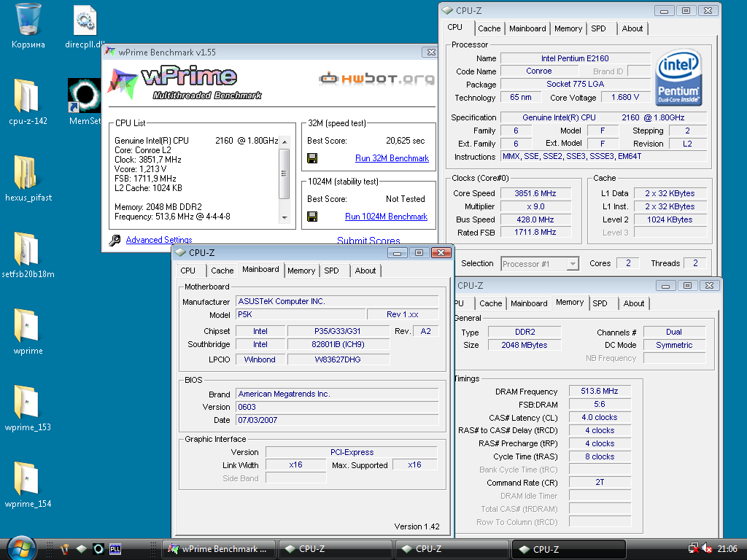
Task: Click the save icon for 1024M score
Action: pos(312,217)
